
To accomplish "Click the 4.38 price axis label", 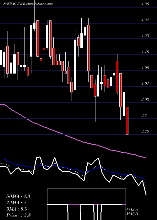I will click(x=145, y=4).
